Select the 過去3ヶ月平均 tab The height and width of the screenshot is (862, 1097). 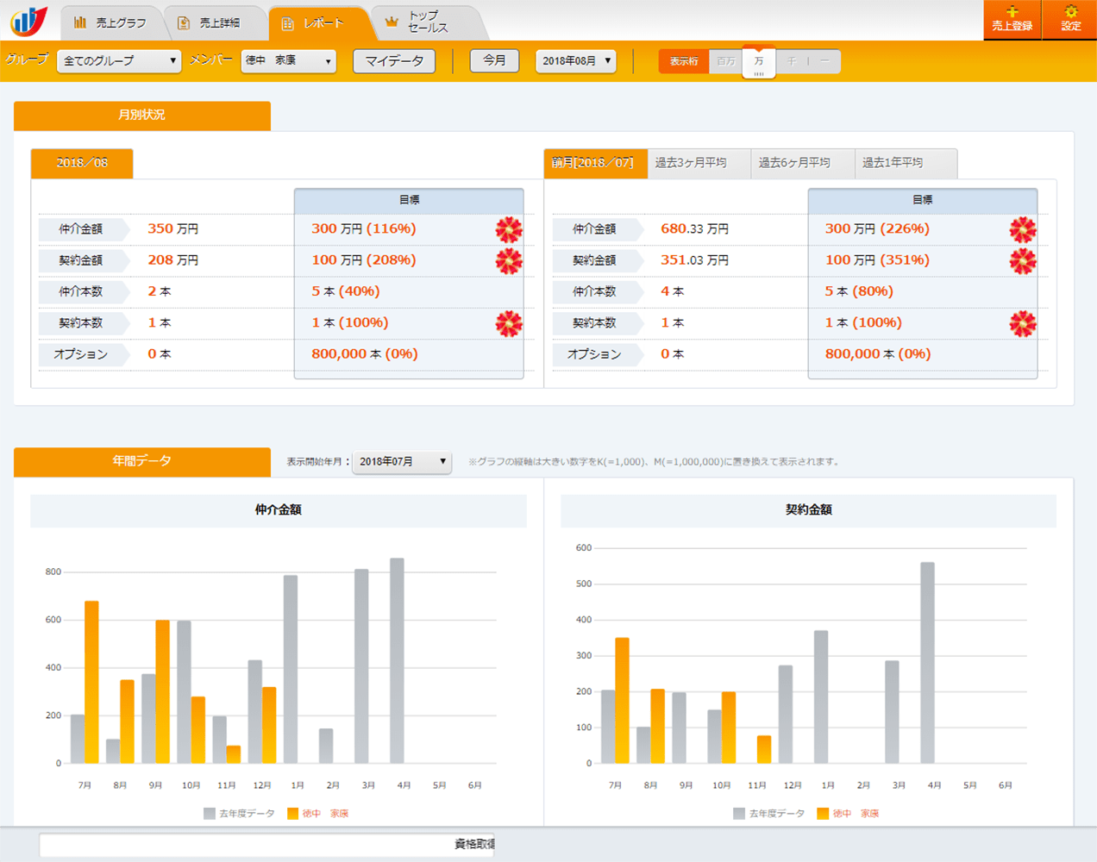tap(691, 163)
